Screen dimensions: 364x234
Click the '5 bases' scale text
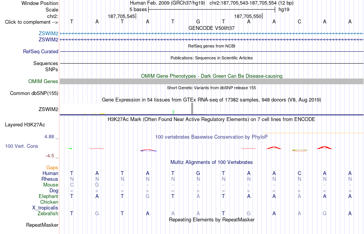pyautogui.click(x=138, y=10)
